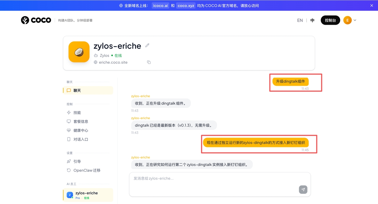This screenshot has width=378, height=204.
Task: Open the 控制台 console button
Action: 330,20
